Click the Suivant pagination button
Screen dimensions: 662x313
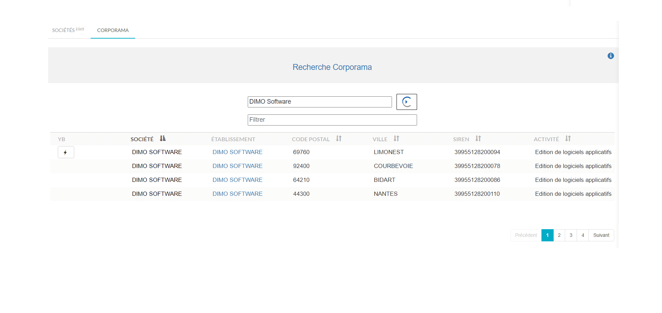pos(601,235)
